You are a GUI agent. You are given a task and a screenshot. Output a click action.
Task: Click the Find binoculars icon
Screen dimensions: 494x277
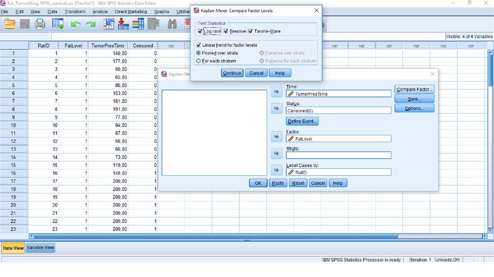point(172,24)
